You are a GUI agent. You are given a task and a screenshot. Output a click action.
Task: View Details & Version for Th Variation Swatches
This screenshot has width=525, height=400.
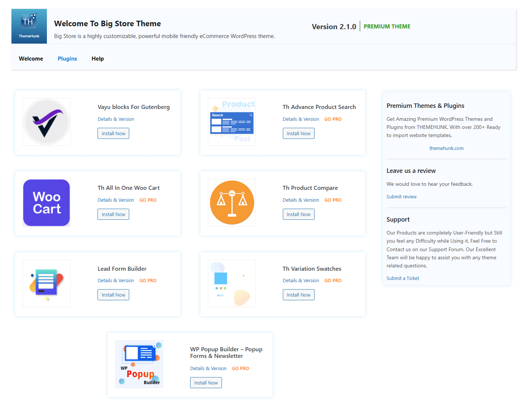click(x=301, y=281)
